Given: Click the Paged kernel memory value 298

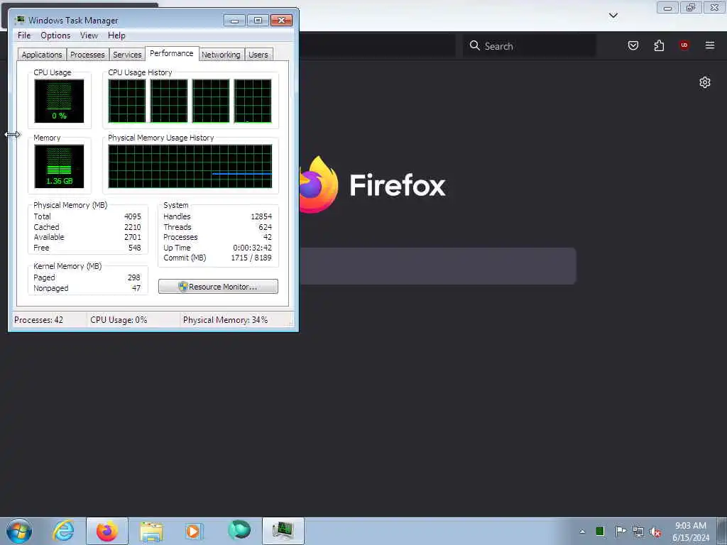Looking at the screenshot, I should [133, 277].
